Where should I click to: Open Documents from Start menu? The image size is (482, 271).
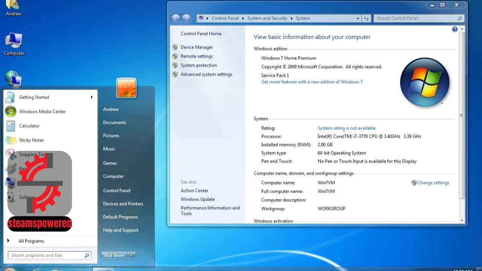pos(114,122)
